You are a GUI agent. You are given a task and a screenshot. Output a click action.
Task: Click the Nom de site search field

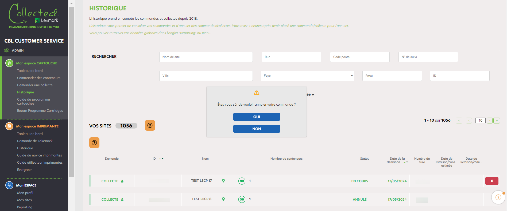pyautogui.click(x=206, y=57)
